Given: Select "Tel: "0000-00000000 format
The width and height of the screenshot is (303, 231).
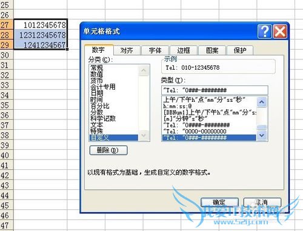Looking at the screenshot, I should pos(209,132).
